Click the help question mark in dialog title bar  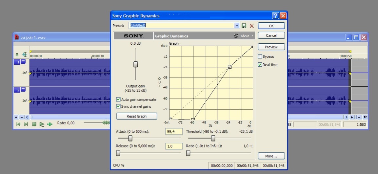tap(275, 16)
